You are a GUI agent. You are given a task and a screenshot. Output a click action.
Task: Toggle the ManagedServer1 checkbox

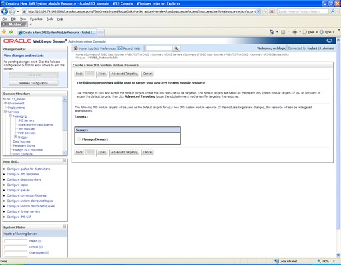(79, 139)
